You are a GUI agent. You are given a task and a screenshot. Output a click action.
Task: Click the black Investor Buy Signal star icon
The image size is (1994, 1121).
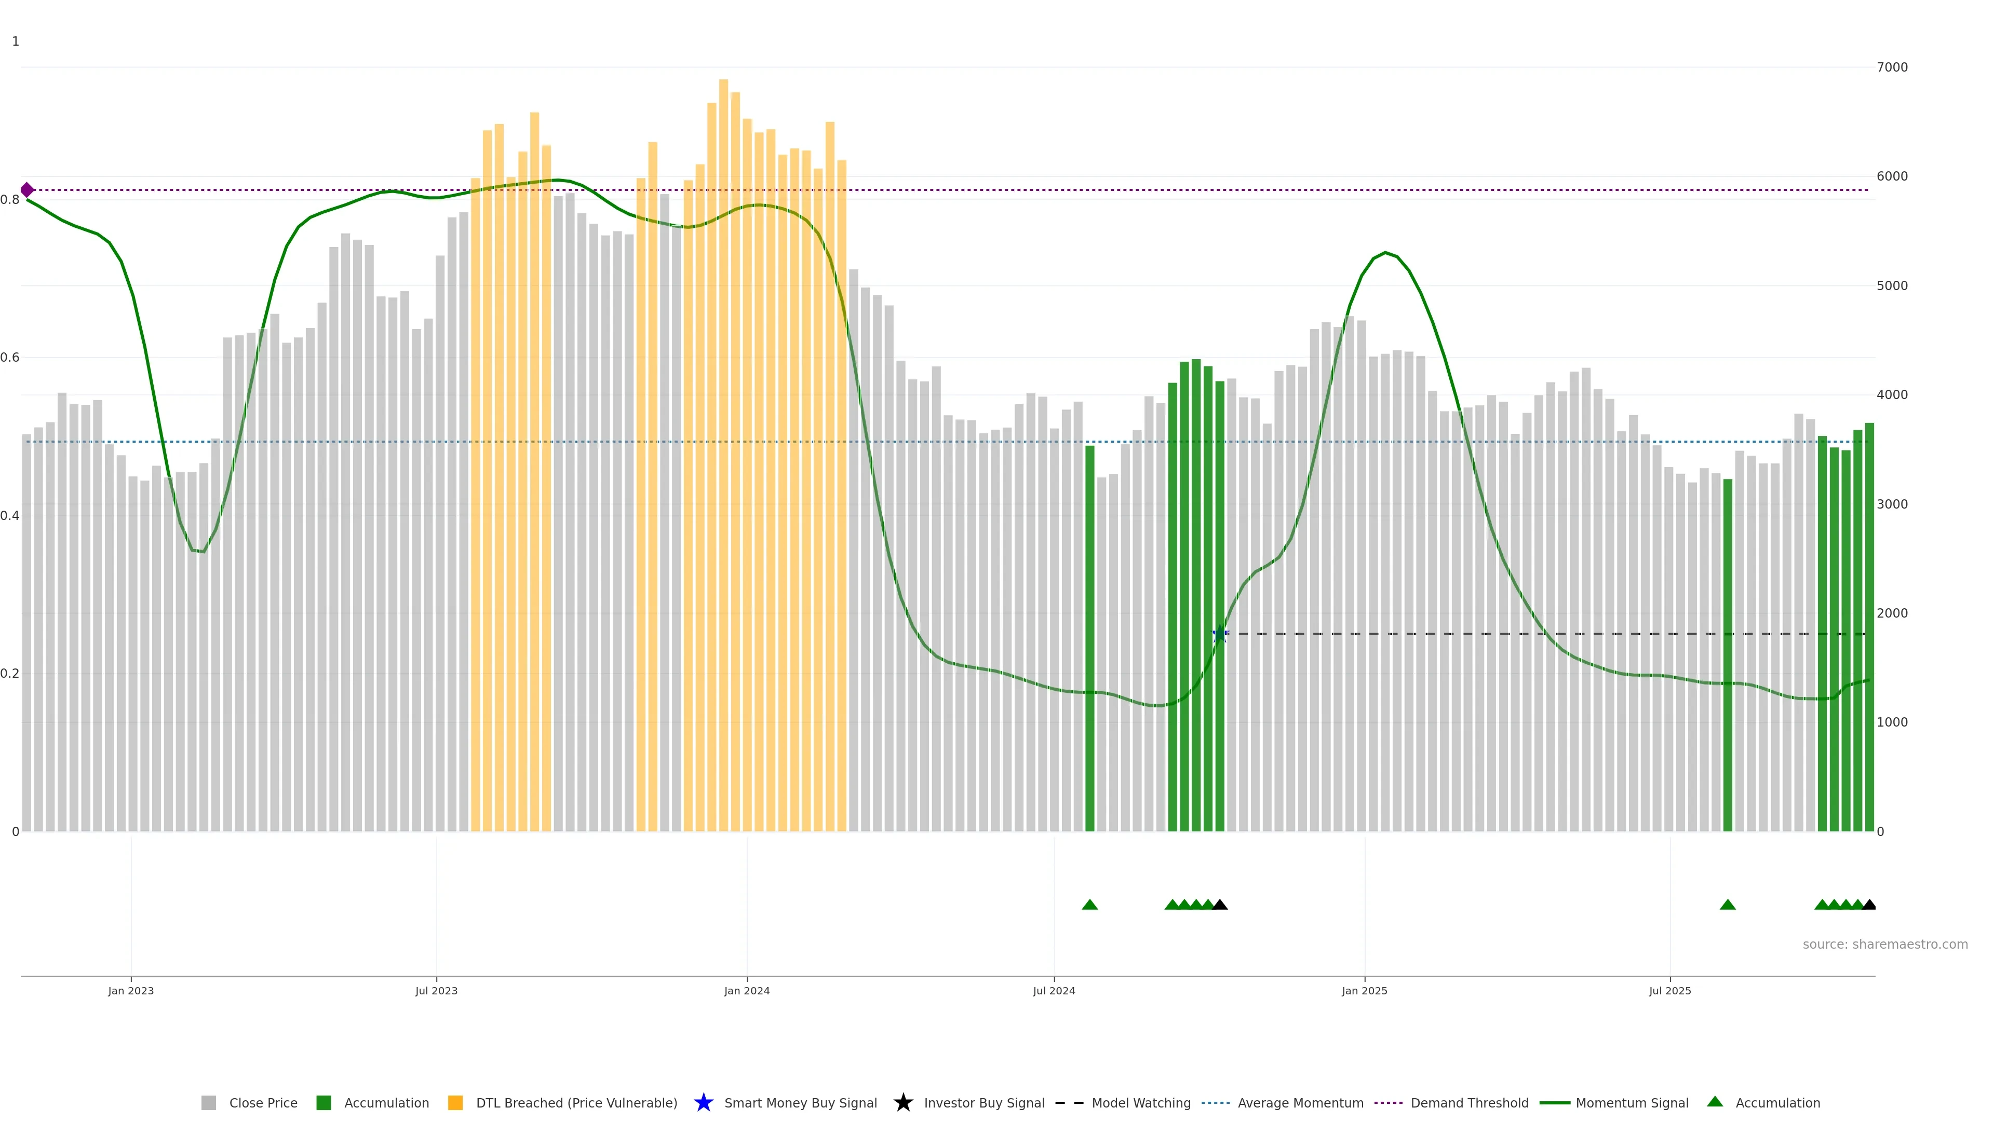click(x=902, y=1102)
